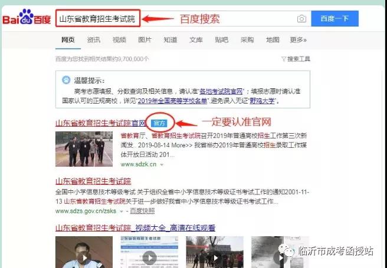Play the second video thumbnail with webpage screenshot
The image size is (387, 268).
(149, 252)
